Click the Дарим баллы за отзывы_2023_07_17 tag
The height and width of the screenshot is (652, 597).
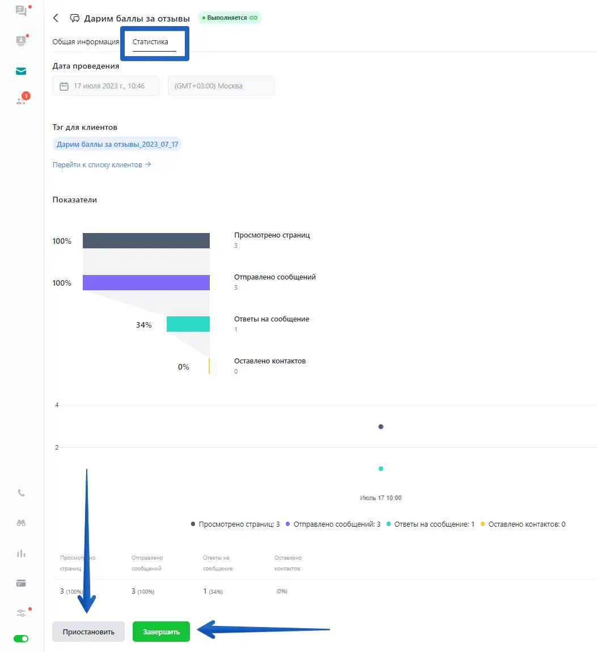click(x=117, y=145)
